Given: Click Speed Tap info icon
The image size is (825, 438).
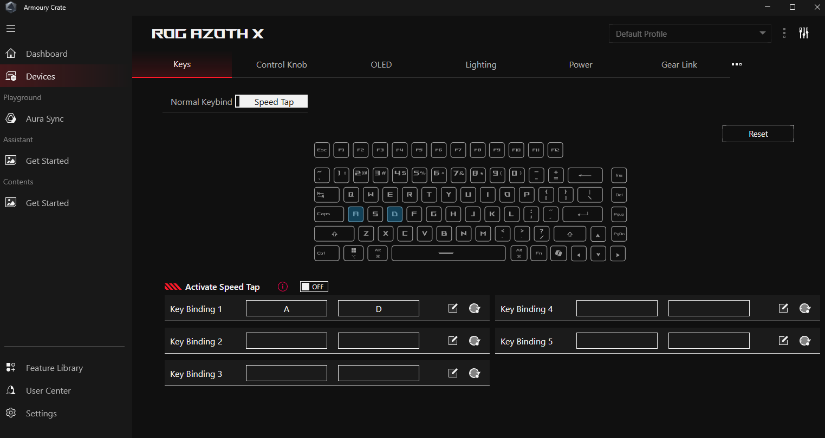Looking at the screenshot, I should [283, 287].
